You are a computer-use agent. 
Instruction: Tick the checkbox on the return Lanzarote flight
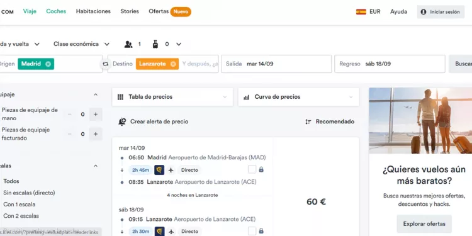tap(252, 231)
